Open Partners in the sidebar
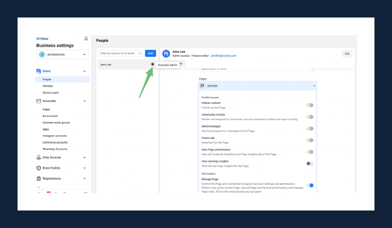This screenshot has width=392, height=228. [x=47, y=86]
